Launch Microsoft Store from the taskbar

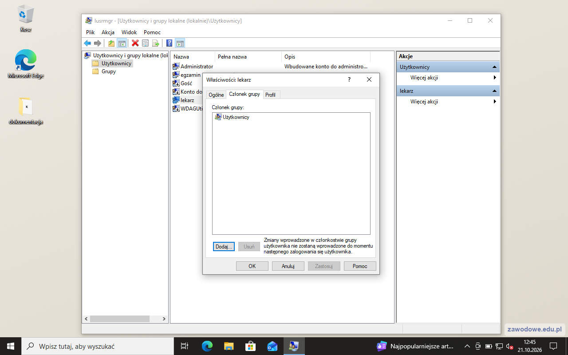[250, 346]
